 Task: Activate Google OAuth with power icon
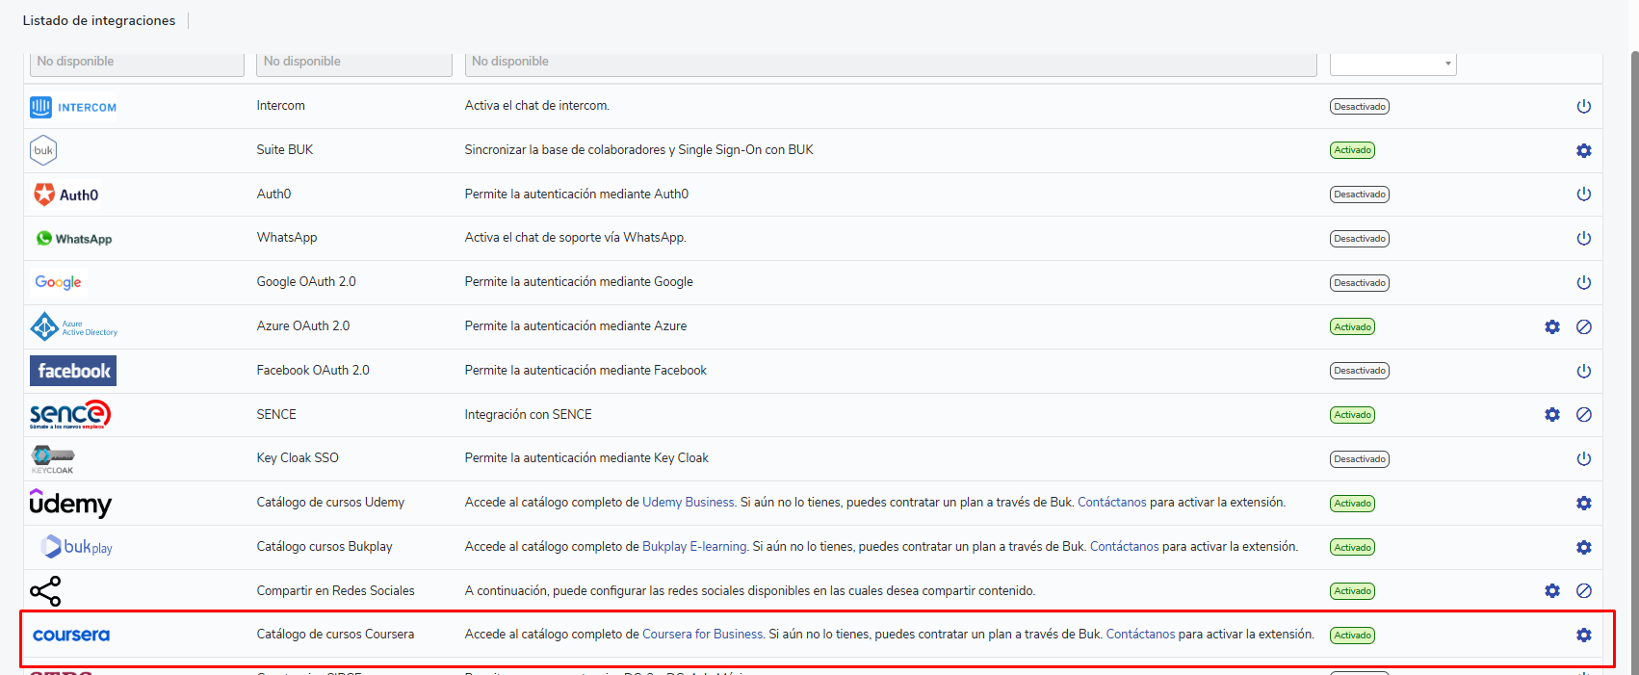click(1583, 282)
